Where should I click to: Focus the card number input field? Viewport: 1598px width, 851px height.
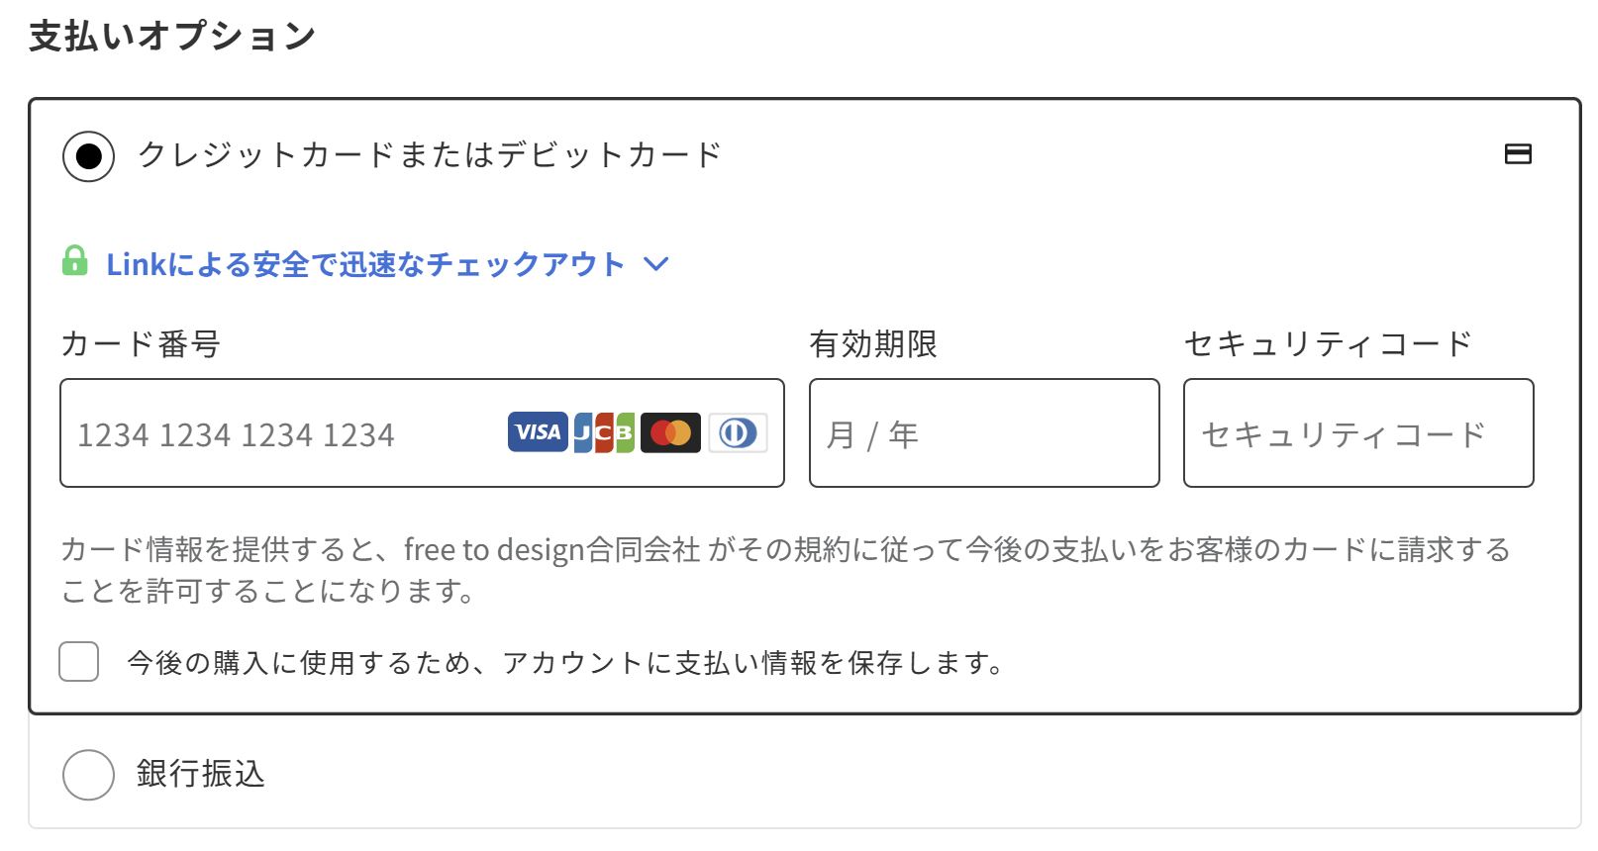(x=287, y=433)
